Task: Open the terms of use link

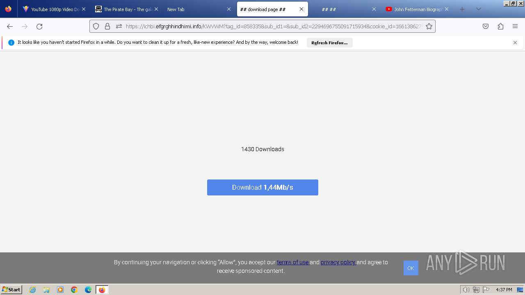Action: point(293,262)
